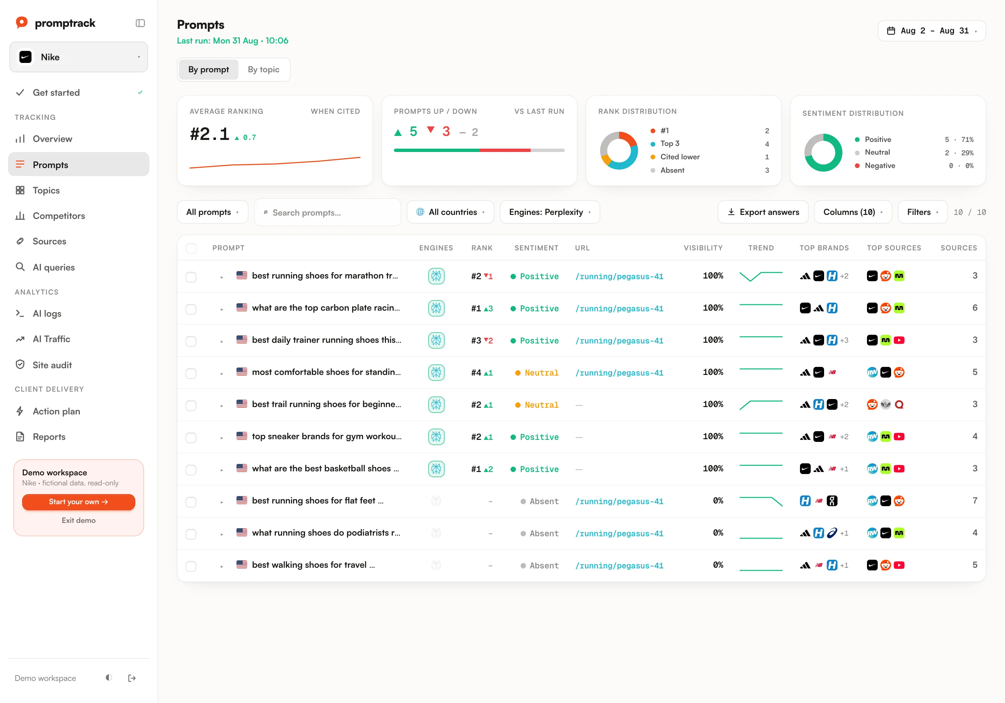Open the marathon row /running/pegasus-41 URL
Viewport: 1005px width, 703px height.
pyautogui.click(x=619, y=276)
